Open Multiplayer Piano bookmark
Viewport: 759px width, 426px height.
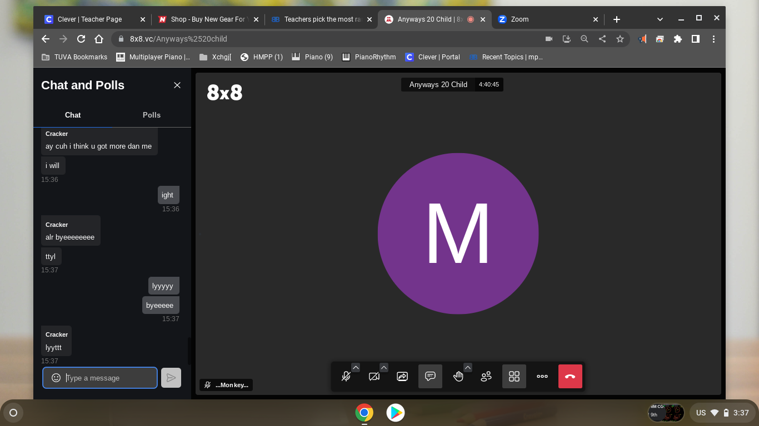pos(153,57)
